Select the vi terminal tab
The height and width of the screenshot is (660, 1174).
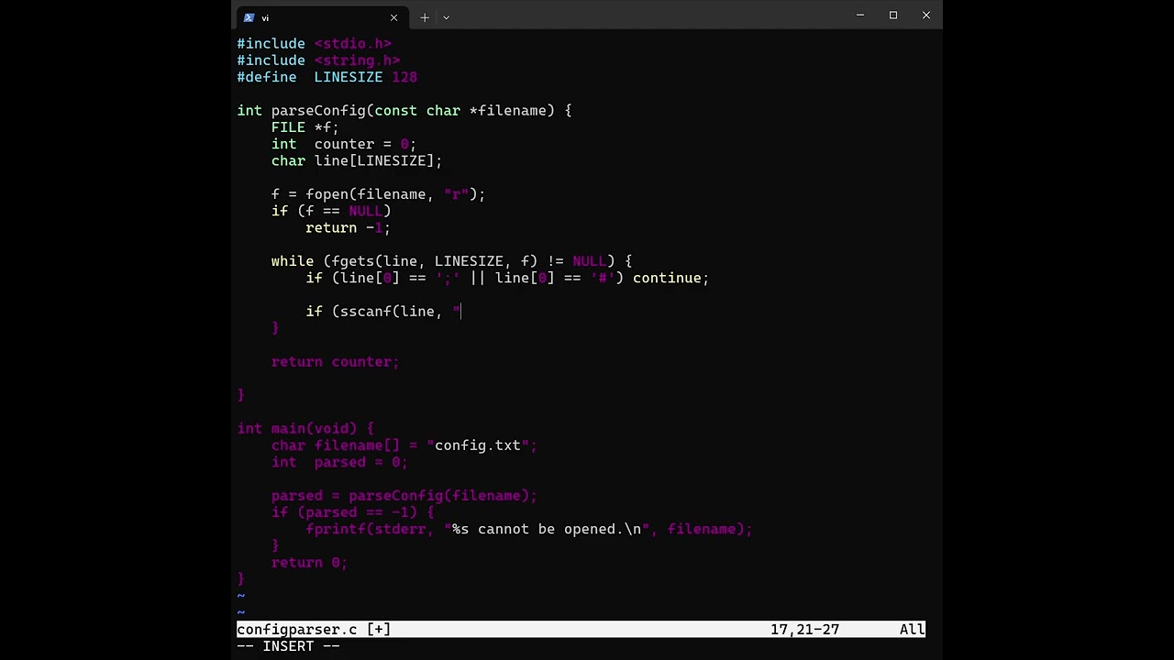point(320,17)
